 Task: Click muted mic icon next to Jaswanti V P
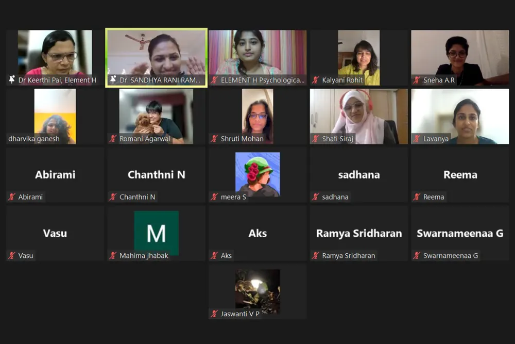[214, 314]
